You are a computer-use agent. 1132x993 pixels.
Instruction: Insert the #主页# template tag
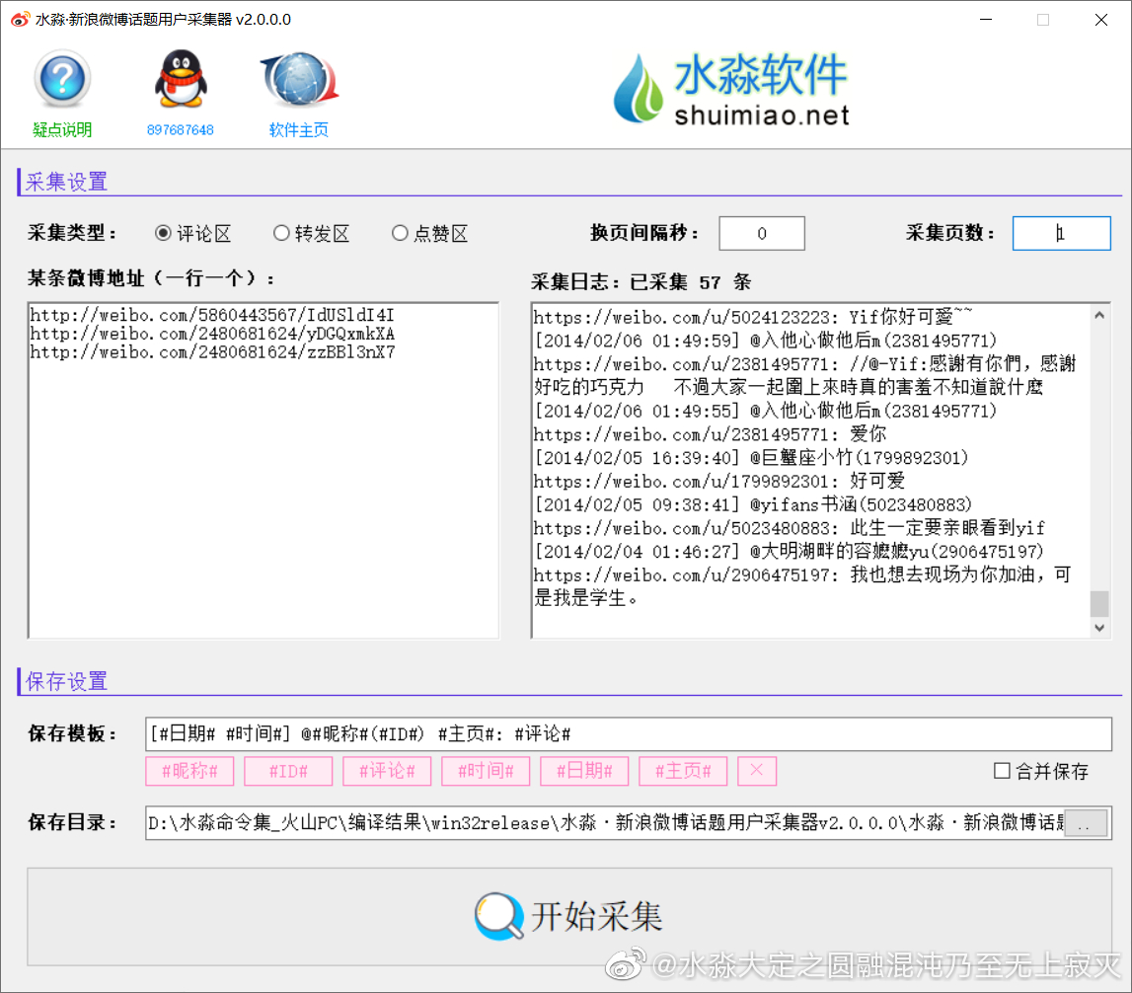683,771
